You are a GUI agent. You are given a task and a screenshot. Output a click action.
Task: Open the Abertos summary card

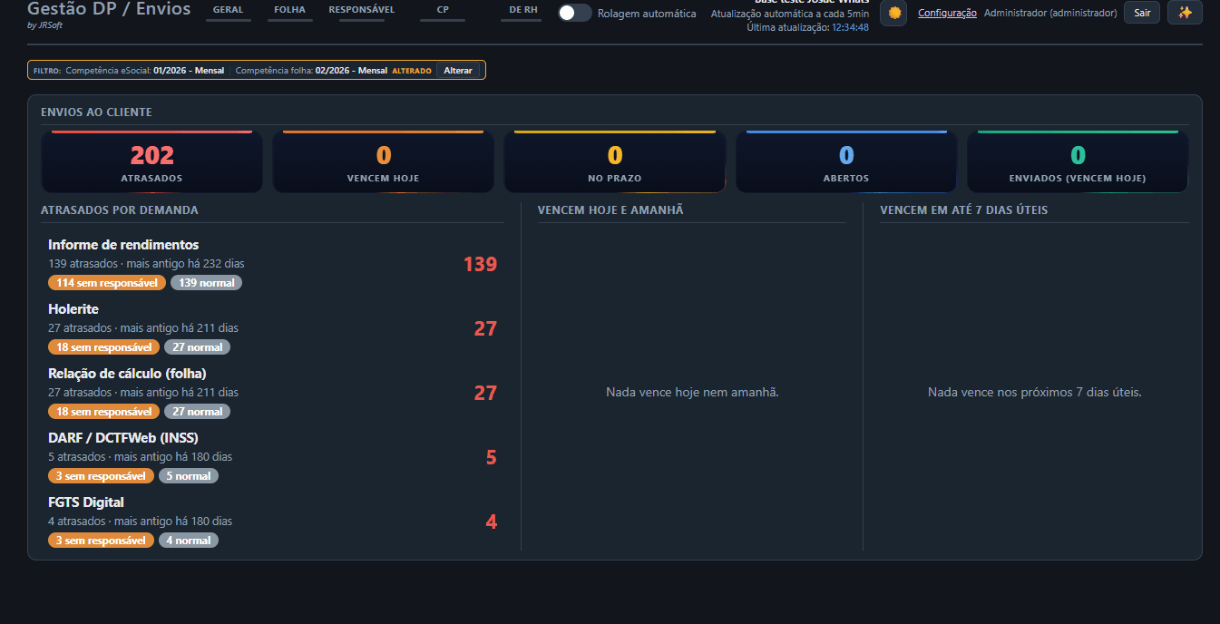(x=846, y=161)
